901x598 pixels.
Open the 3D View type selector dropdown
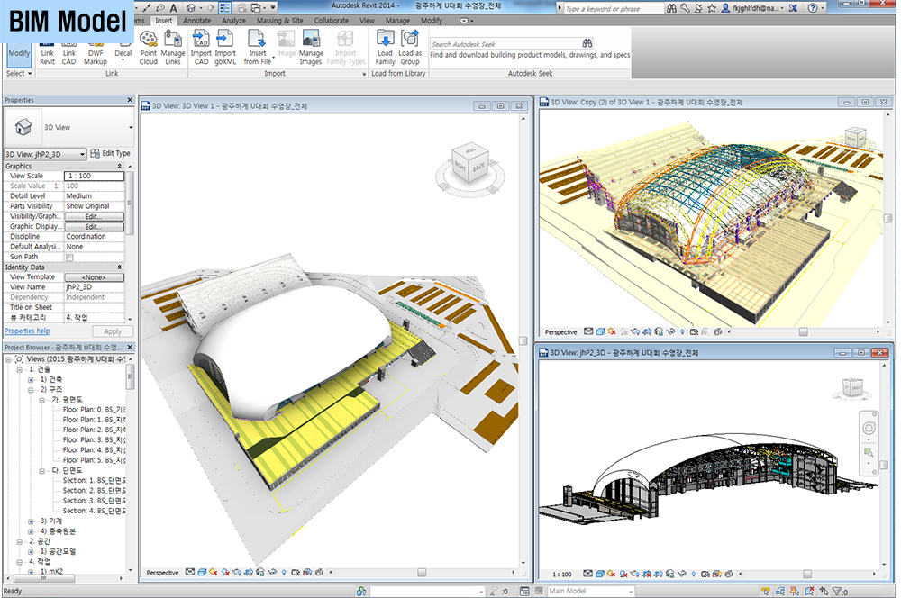coord(131,128)
